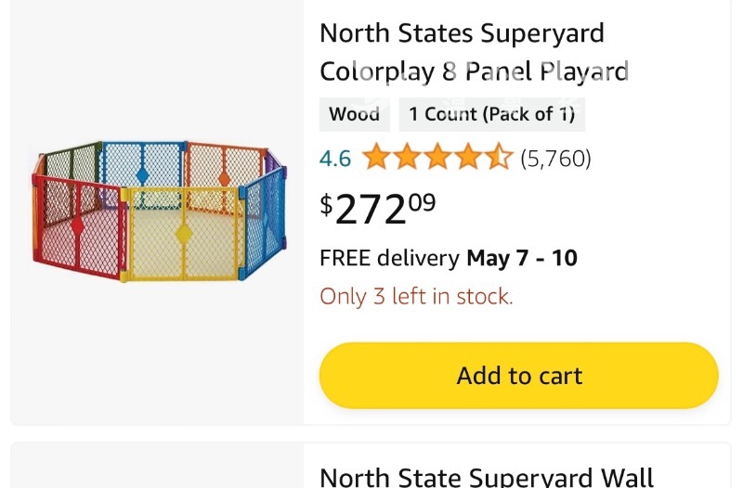Open North State Superyard Wall listing title
Screen dimensions: 743x488
(x=487, y=477)
